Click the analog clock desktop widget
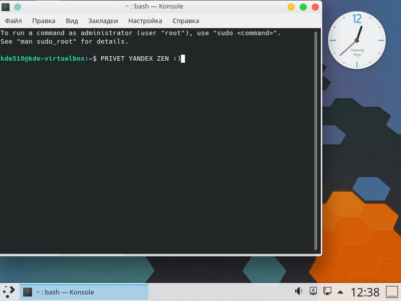The width and height of the screenshot is (401, 301). pos(357,40)
